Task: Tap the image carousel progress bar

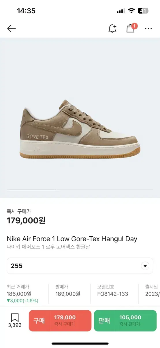Action: 80,190
